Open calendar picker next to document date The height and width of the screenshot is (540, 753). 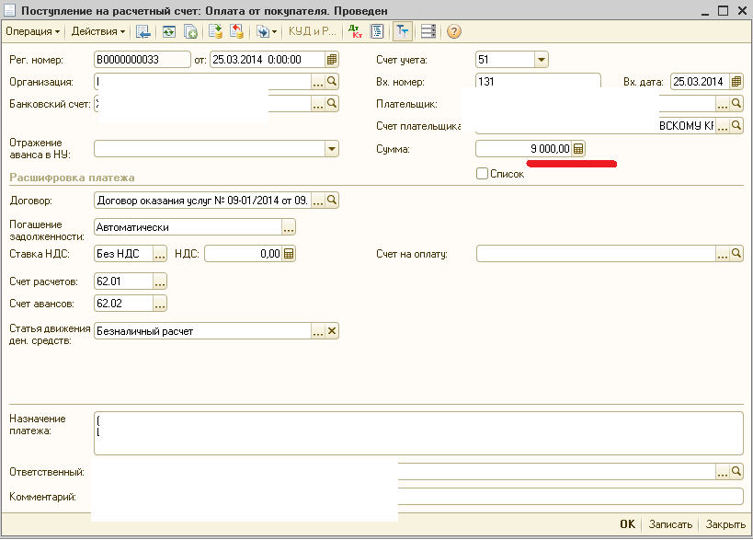[x=332, y=60]
